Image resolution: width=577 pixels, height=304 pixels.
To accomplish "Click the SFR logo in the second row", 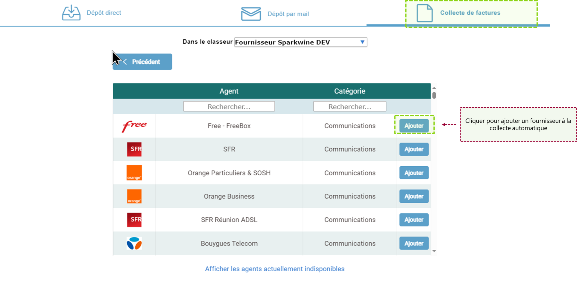I will [134, 149].
